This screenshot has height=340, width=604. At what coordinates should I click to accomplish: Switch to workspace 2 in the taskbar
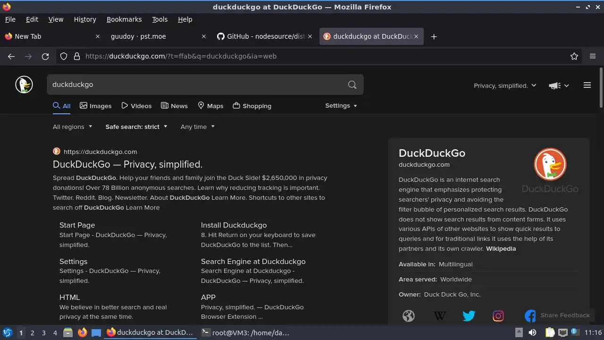pos(32,332)
